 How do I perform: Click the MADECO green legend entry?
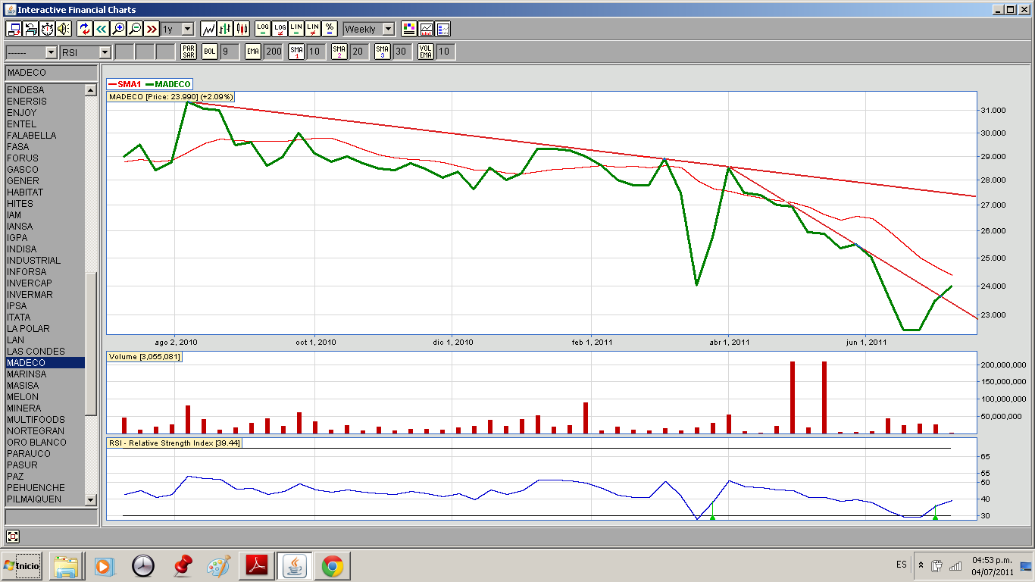(x=168, y=84)
